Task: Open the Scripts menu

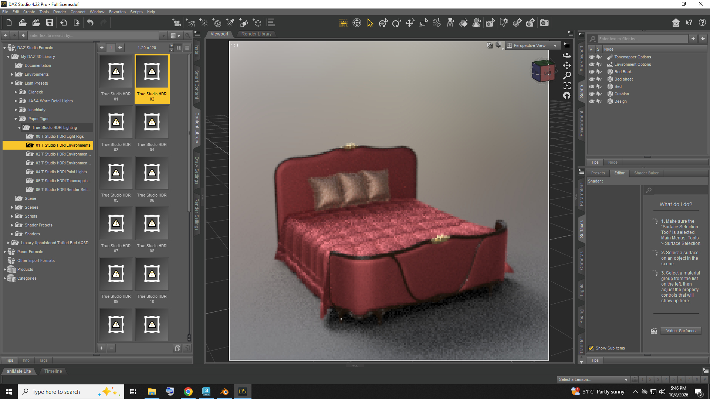Action: (x=136, y=12)
